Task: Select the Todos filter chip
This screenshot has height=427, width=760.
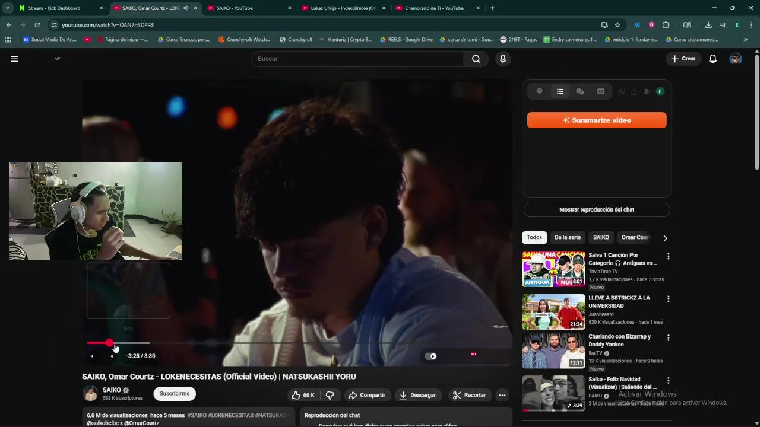Action: tap(534, 237)
